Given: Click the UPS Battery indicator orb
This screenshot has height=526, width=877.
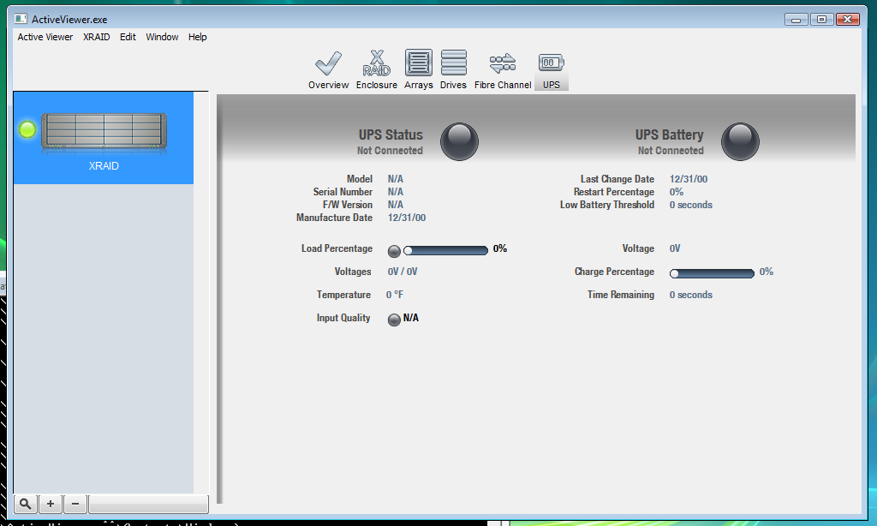Looking at the screenshot, I should pyautogui.click(x=740, y=141).
